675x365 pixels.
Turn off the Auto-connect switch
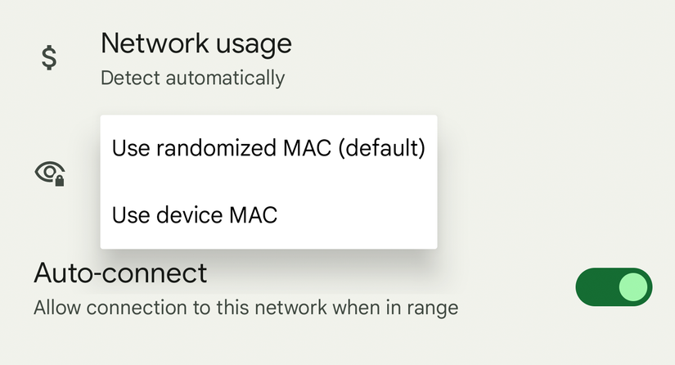614,287
